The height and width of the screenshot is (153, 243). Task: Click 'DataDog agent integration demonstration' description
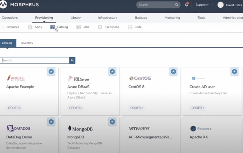point(24,145)
